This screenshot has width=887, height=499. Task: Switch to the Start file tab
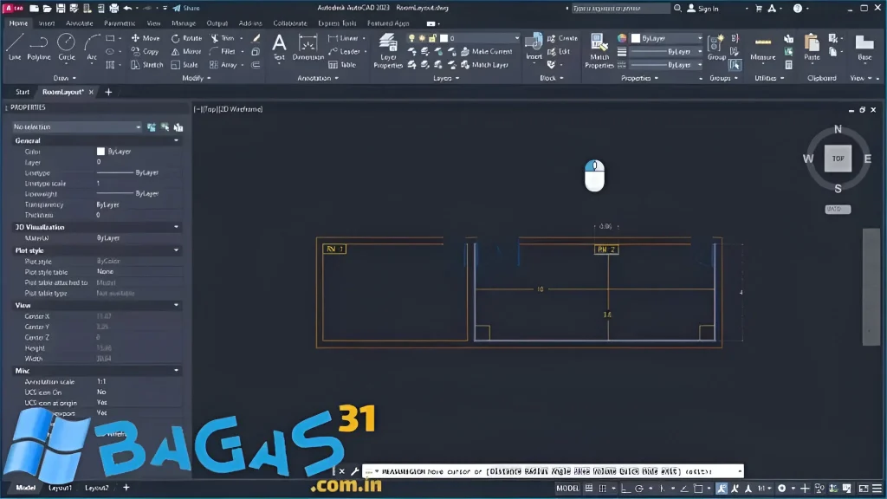pyautogui.click(x=23, y=92)
